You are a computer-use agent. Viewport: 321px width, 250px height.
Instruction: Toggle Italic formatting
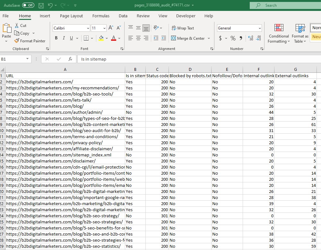pos(64,38)
